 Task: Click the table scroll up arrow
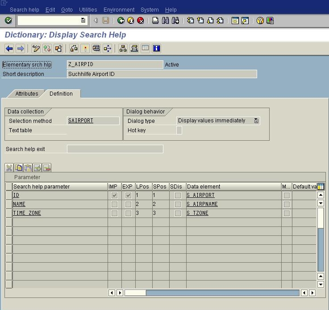[321, 195]
